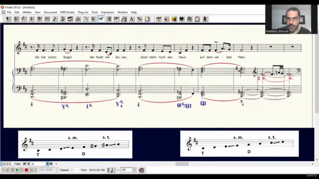
Task: Select the Key Signature tool
Action: click(24, 19)
